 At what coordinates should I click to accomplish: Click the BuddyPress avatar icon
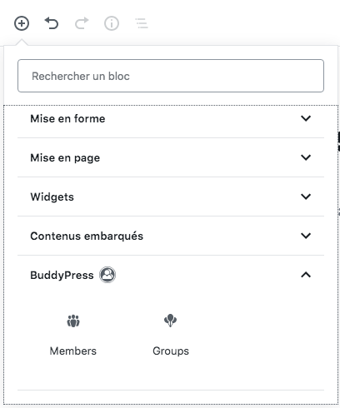[107, 275]
